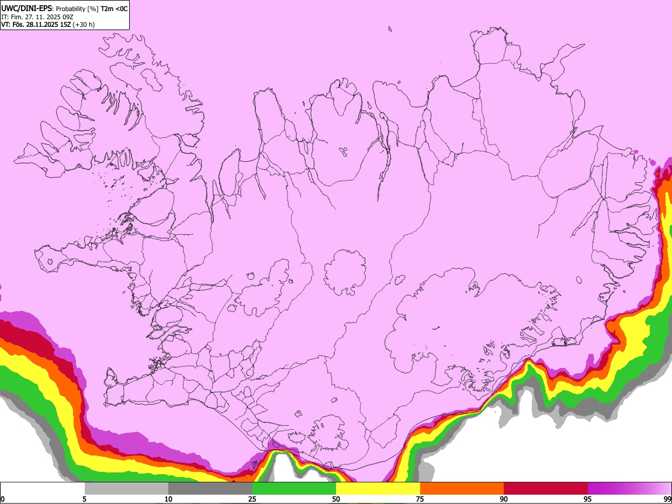
Task: Click the initial time line 'IT: Fim. 27. 11. 2025 09Z'
Action: click(37, 17)
